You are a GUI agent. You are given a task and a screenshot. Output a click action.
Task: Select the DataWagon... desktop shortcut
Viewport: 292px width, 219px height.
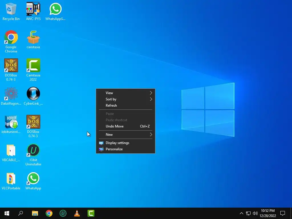pyautogui.click(x=11, y=96)
